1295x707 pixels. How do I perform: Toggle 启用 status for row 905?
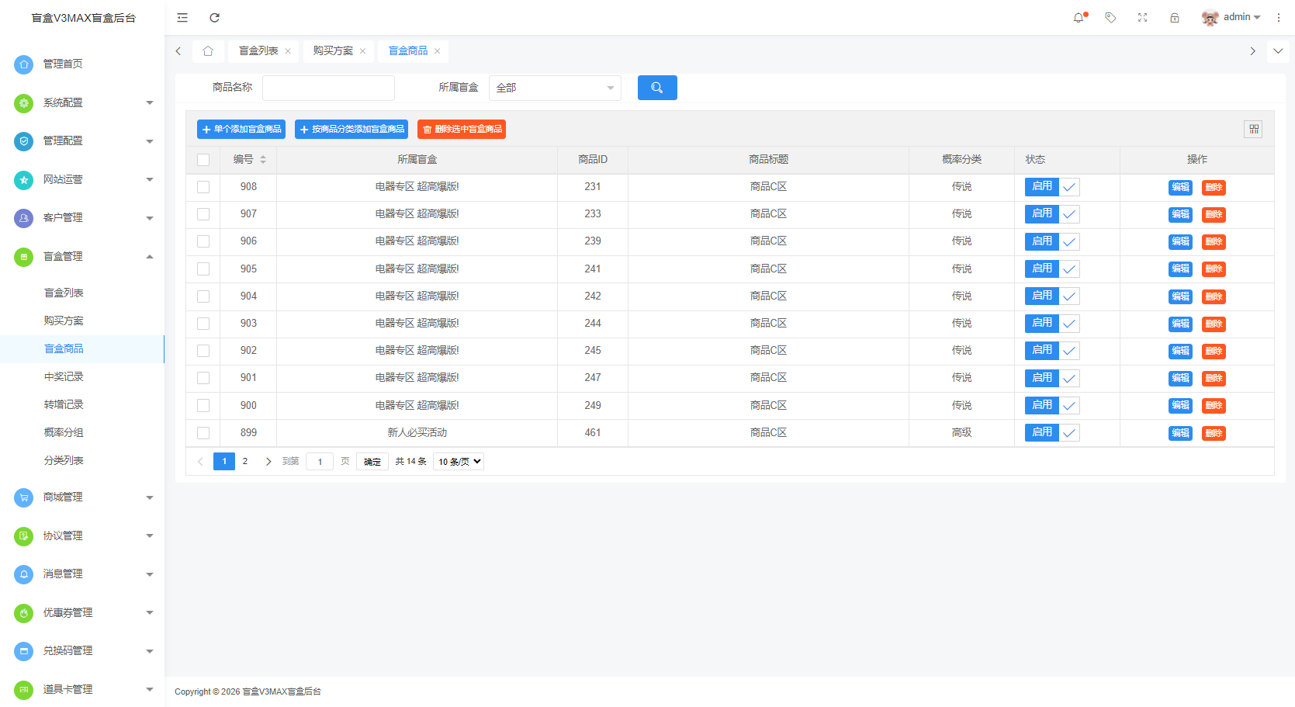pyautogui.click(x=1052, y=269)
